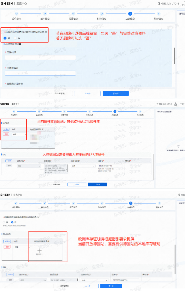186x291 pixels.
Task: Click vertical scrollbar in top screenshot form
Action: 174,56
